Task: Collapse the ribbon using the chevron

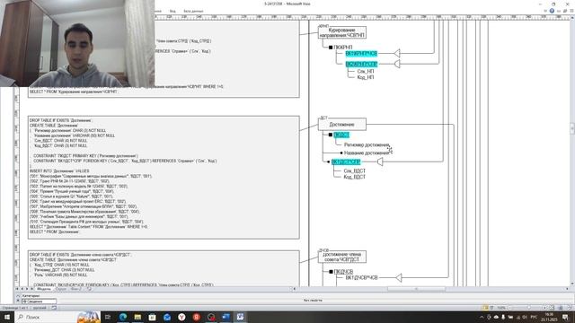Action: 545,11
